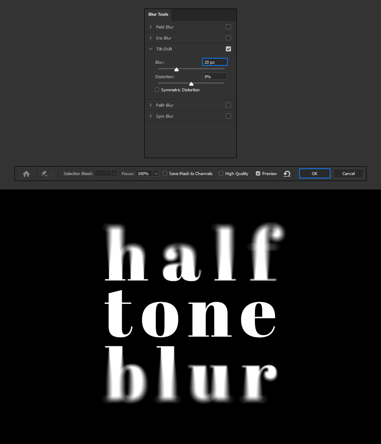Expand the Field Blur section
This screenshot has height=444, width=381.
151,27
